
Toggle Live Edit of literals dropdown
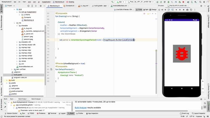tap(124, 10)
